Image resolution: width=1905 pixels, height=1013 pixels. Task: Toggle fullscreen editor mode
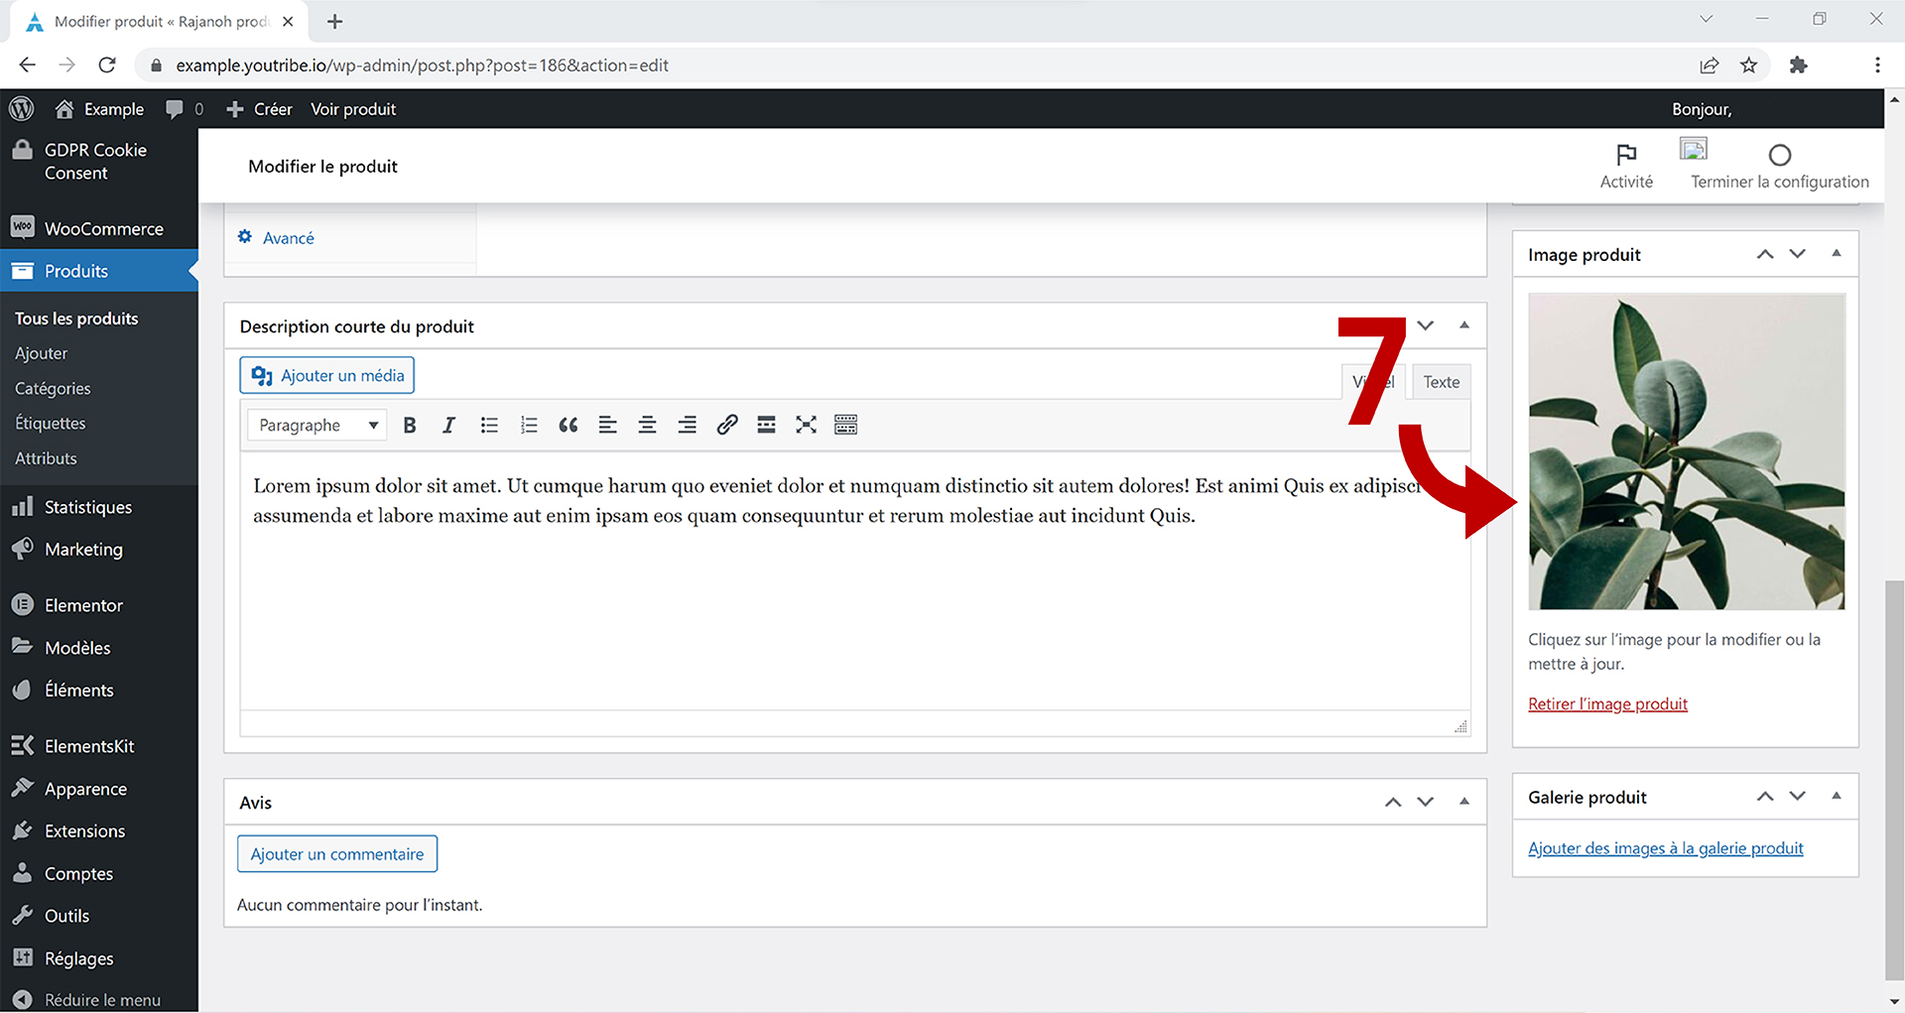[806, 425]
